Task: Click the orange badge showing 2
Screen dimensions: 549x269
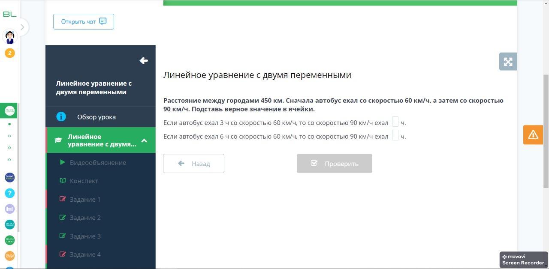Action: 9,53
